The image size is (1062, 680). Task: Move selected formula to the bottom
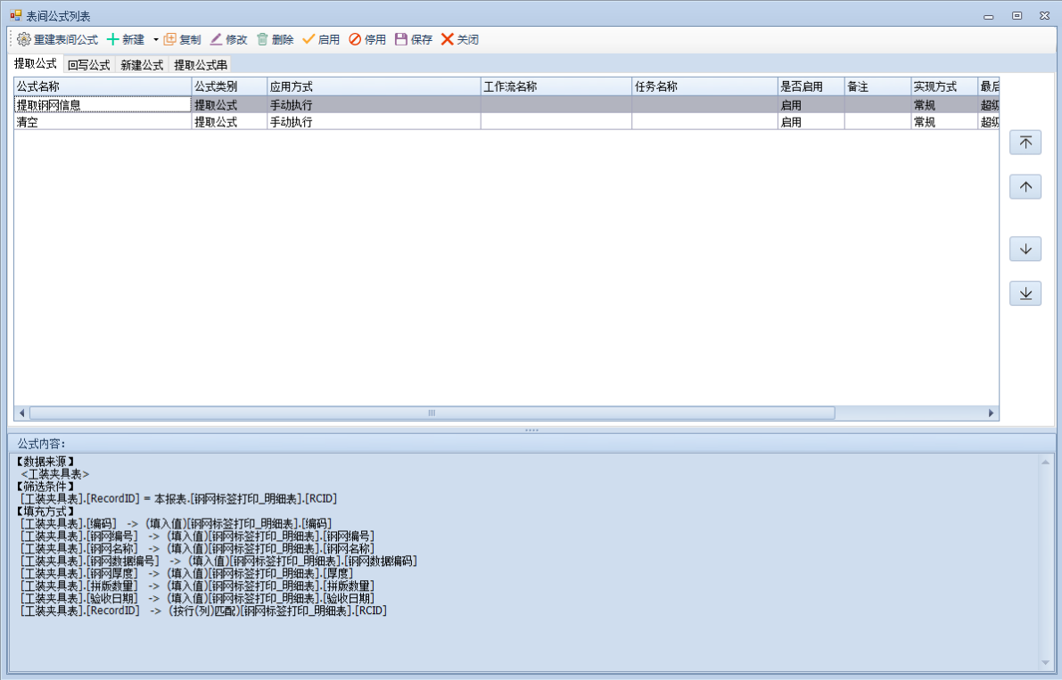tap(1025, 293)
